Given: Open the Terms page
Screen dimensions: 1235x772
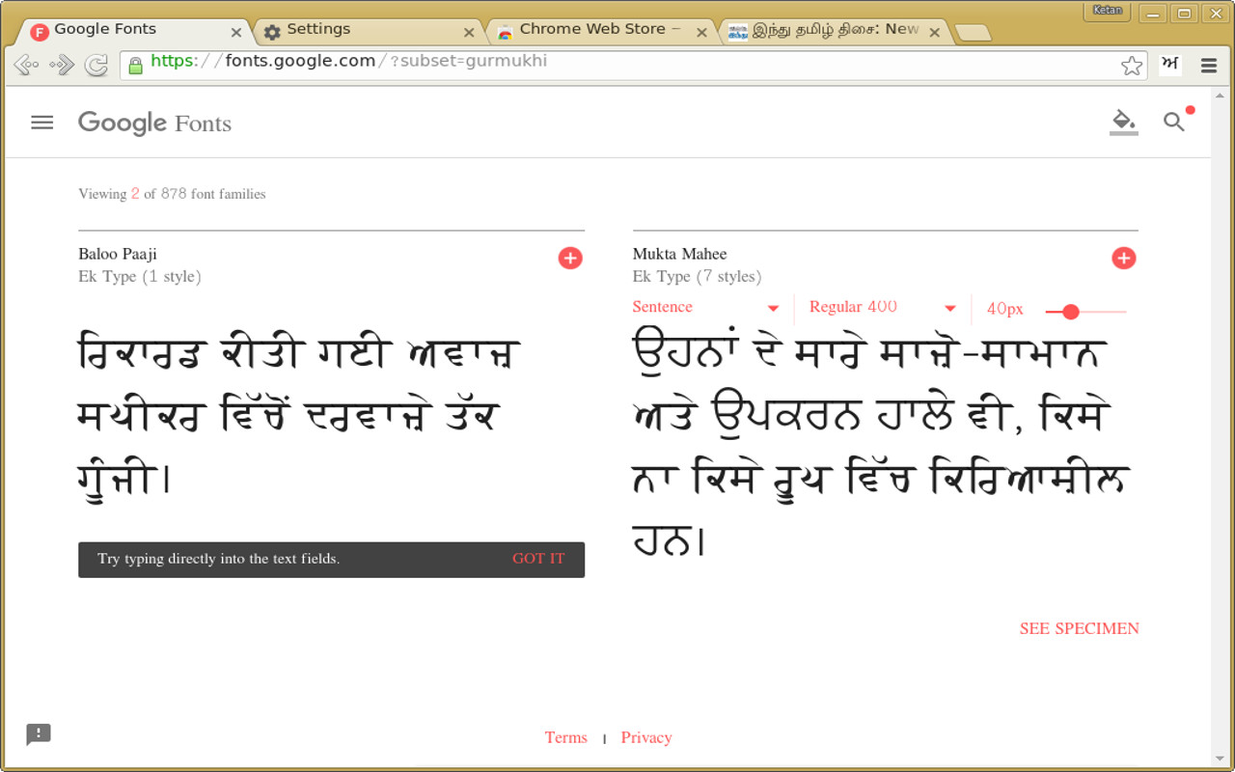Looking at the screenshot, I should 565,737.
